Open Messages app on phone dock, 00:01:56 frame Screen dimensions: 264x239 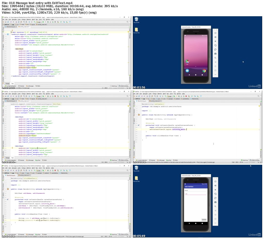pyautogui.click(x=187, y=71)
